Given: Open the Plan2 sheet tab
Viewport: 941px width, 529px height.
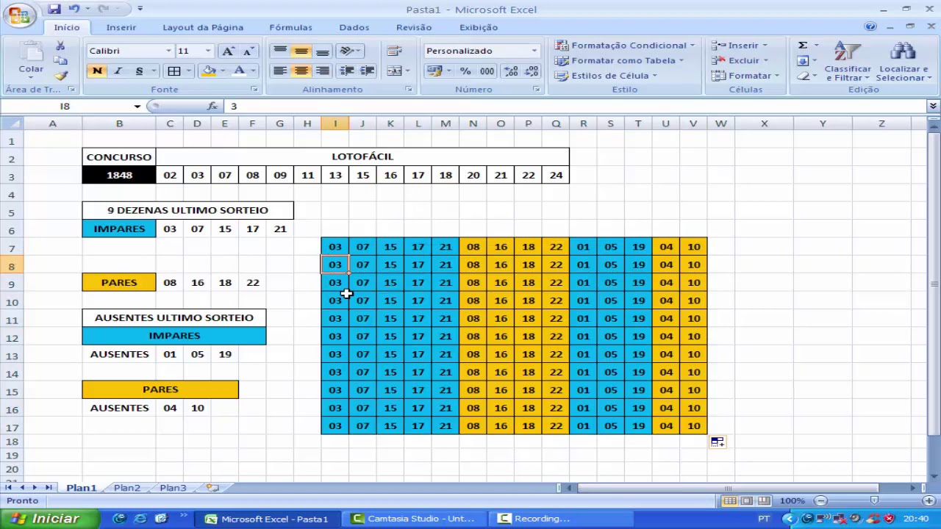Looking at the screenshot, I should [x=126, y=488].
